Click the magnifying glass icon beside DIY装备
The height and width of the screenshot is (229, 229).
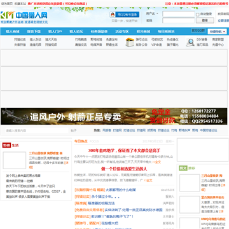pyautogui.click(x=190, y=42)
